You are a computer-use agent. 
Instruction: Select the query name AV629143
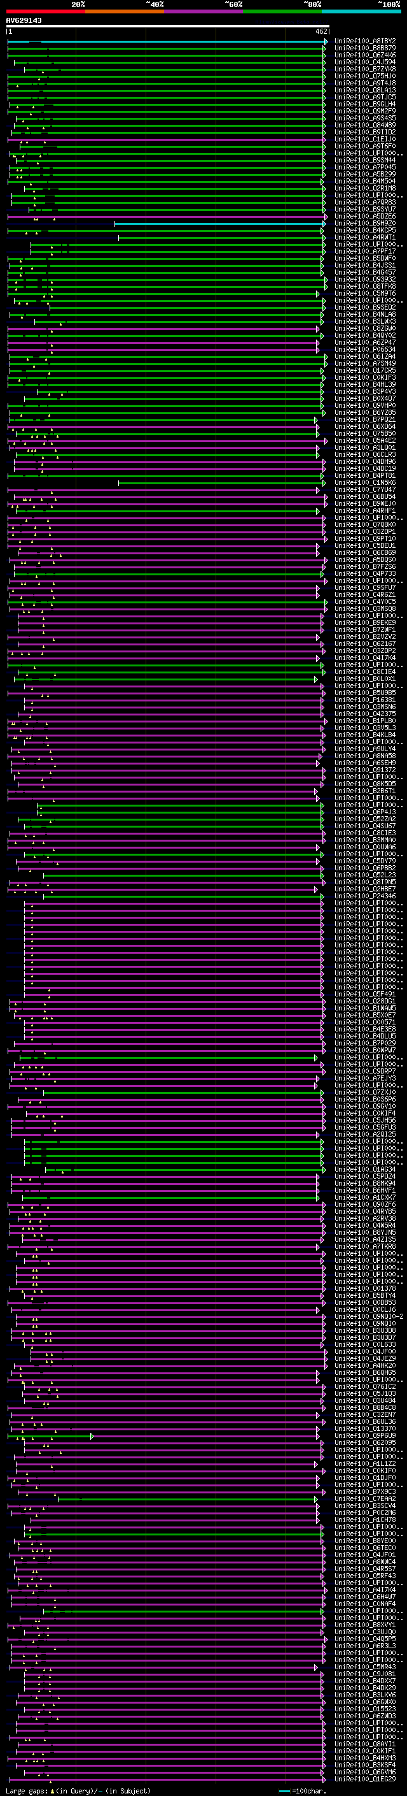pyautogui.click(x=24, y=20)
